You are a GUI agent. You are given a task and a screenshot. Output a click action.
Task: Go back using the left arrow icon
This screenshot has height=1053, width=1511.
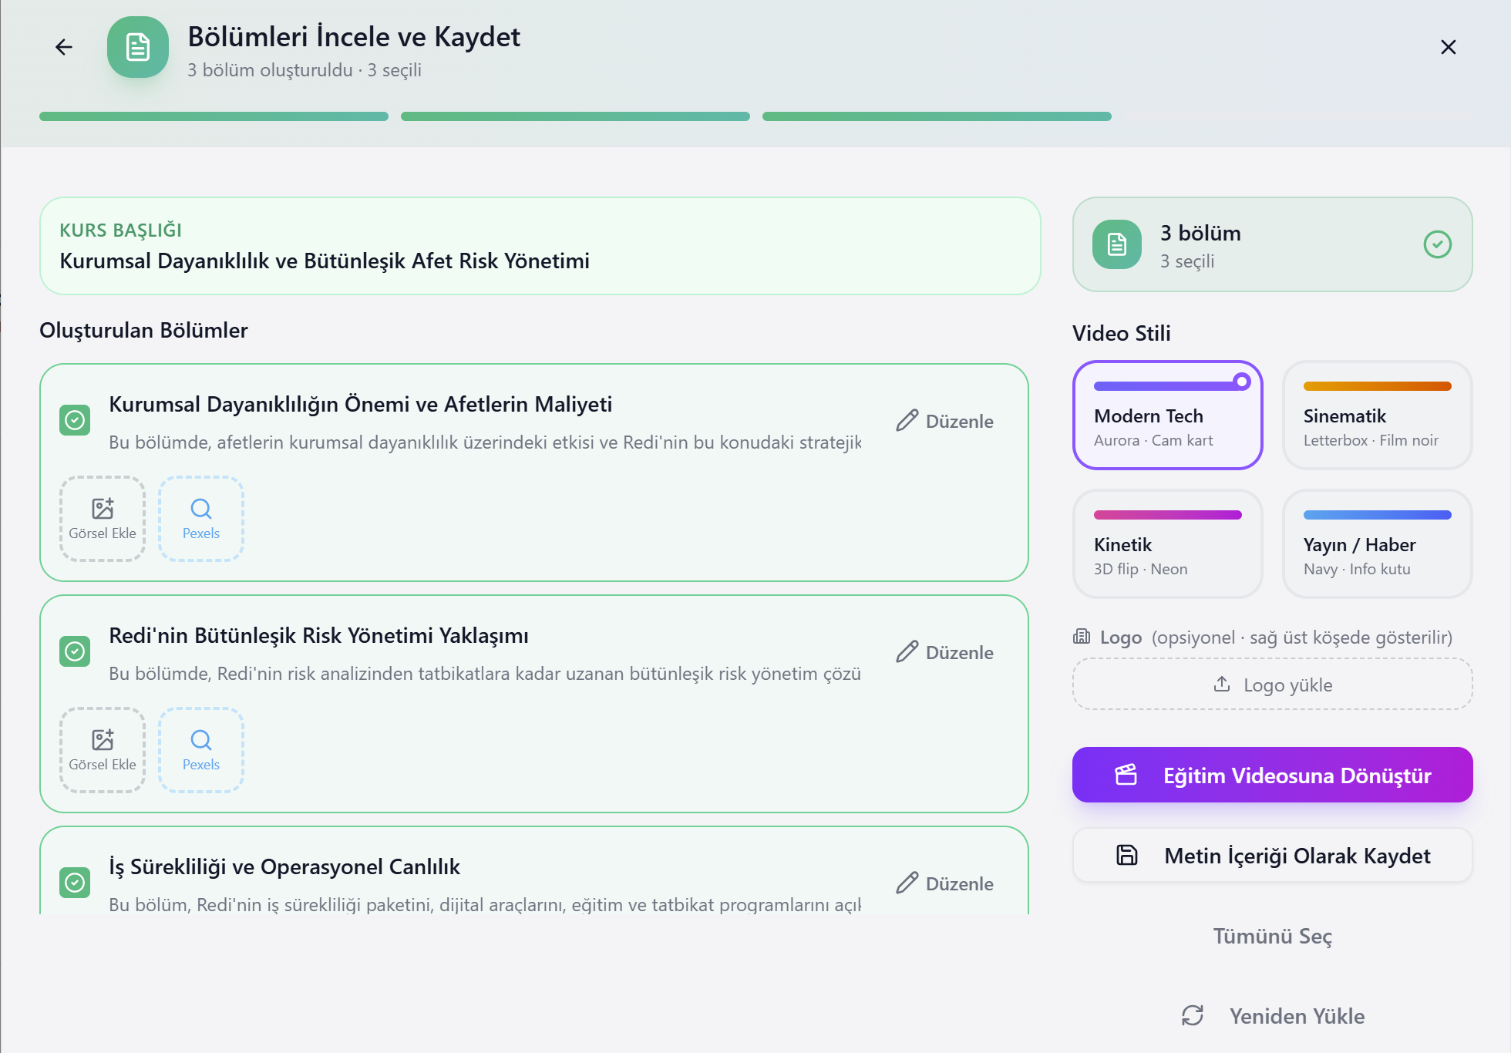64,47
